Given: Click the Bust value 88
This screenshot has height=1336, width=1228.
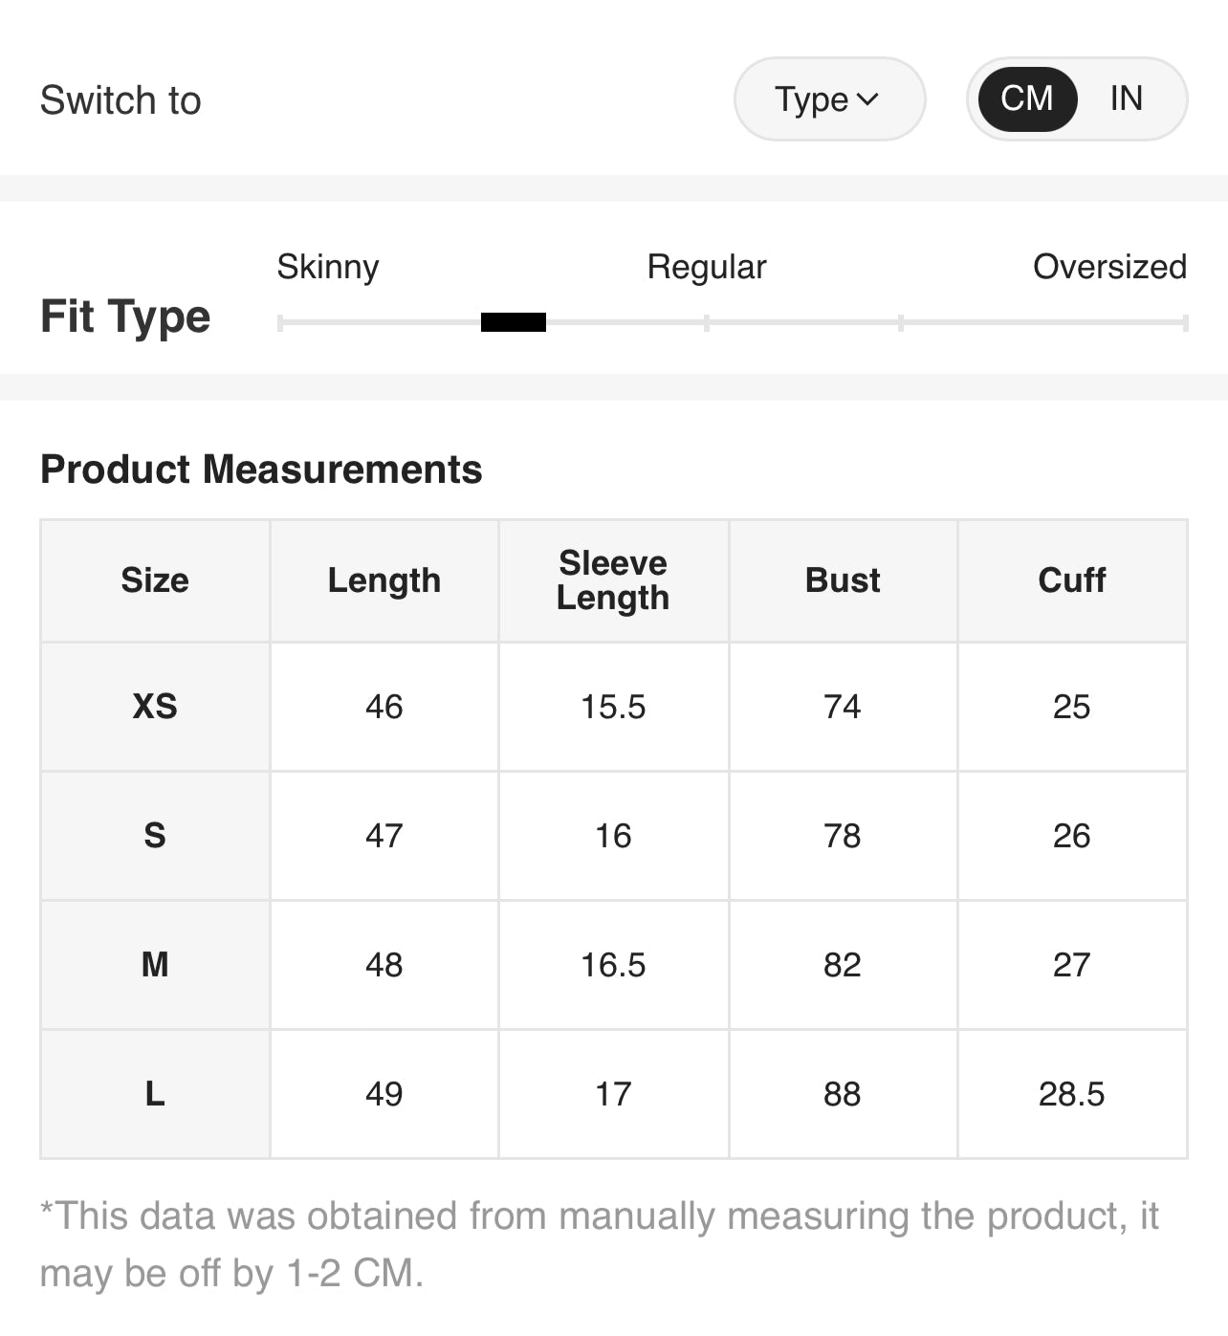Looking at the screenshot, I should pyautogui.click(x=843, y=1094).
